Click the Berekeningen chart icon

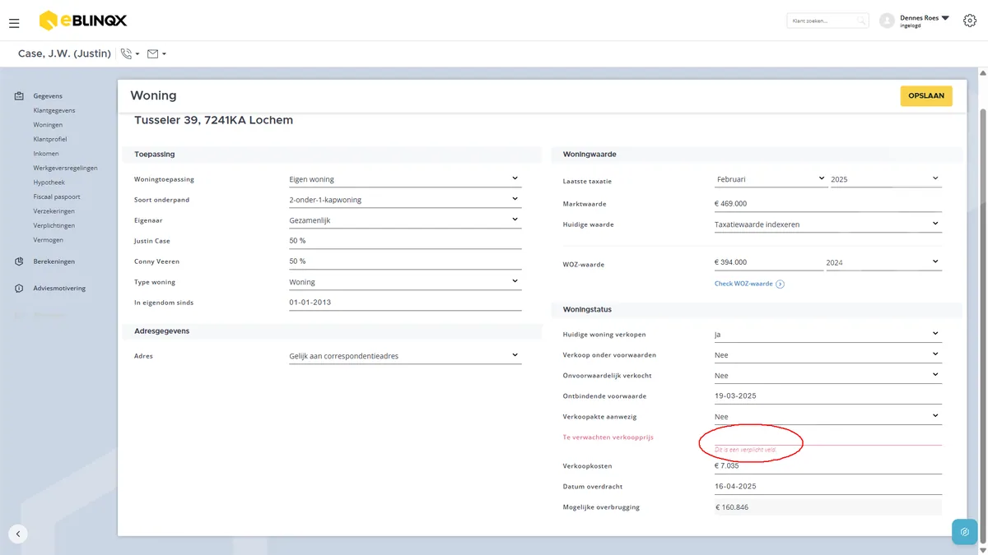tap(19, 261)
